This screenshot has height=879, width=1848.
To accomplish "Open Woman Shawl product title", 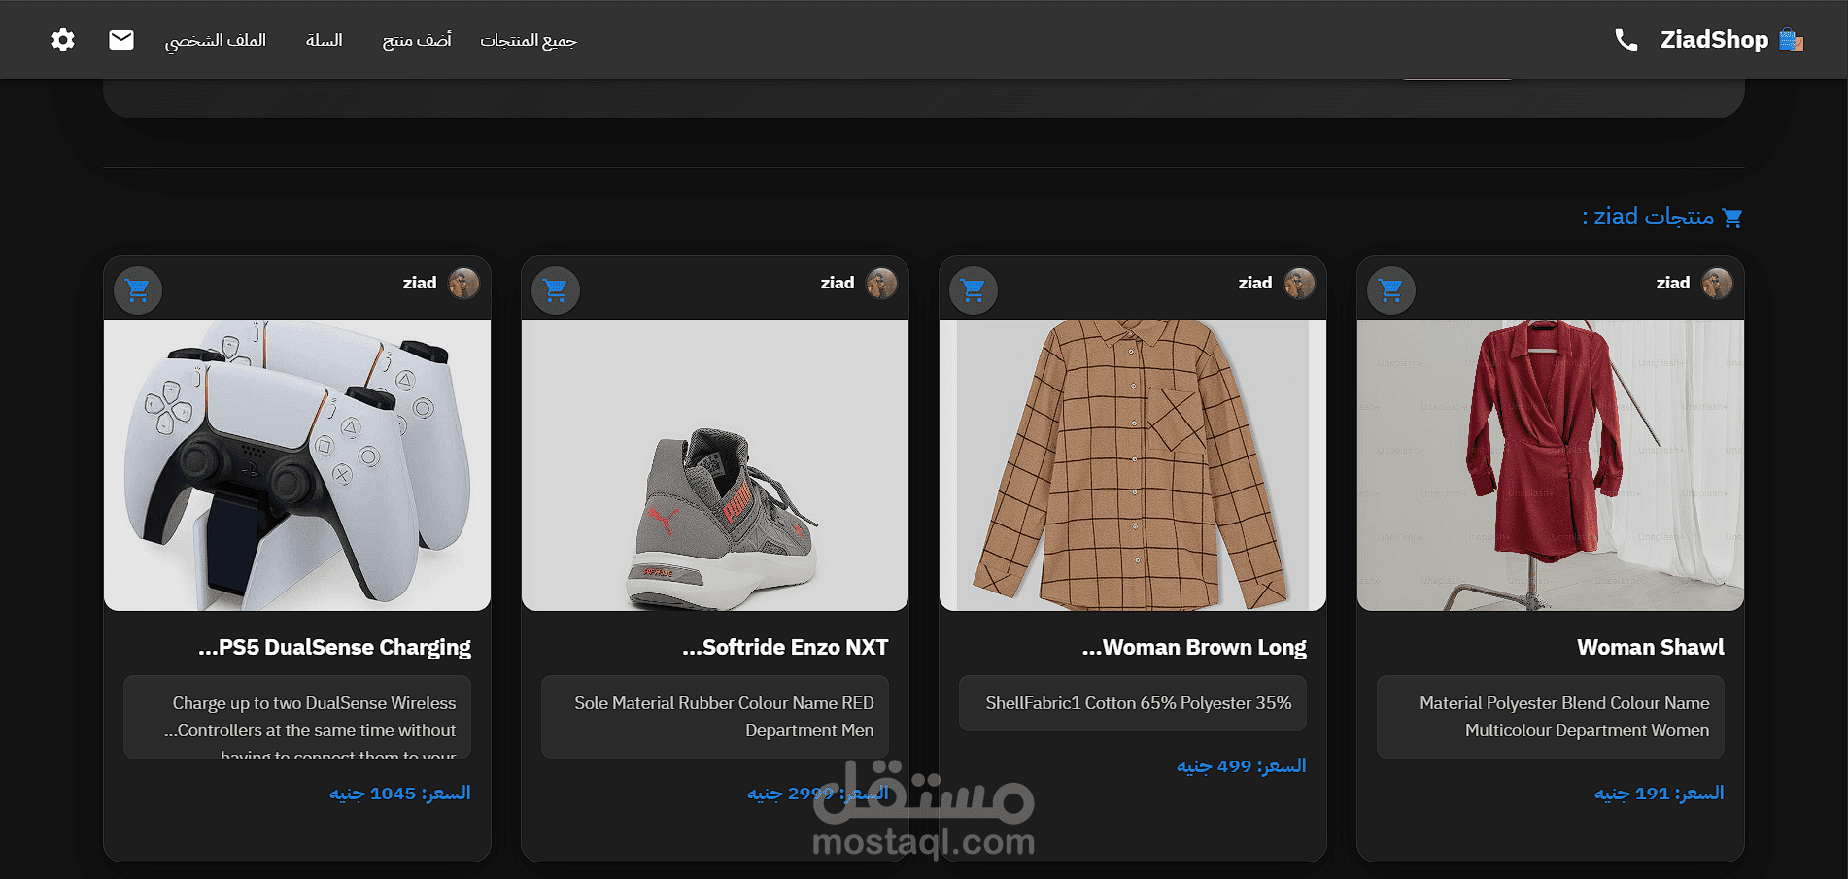I will 1651,648.
